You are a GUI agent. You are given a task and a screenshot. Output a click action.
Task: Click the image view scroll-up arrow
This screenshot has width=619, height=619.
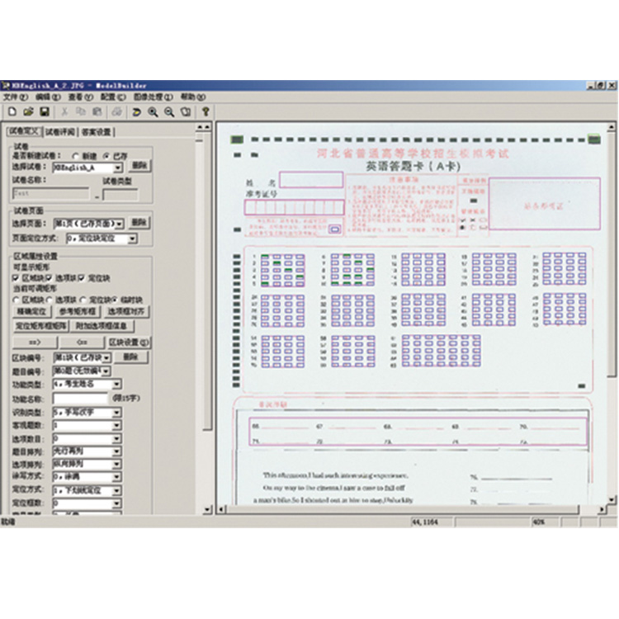coord(611,127)
